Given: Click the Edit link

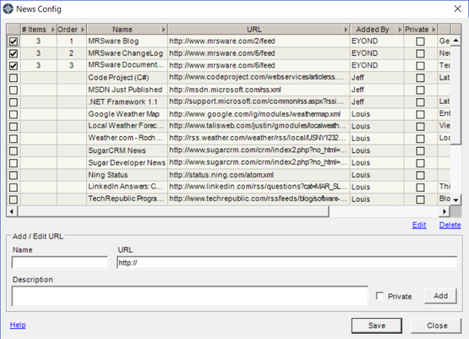Looking at the screenshot, I should 419,225.
